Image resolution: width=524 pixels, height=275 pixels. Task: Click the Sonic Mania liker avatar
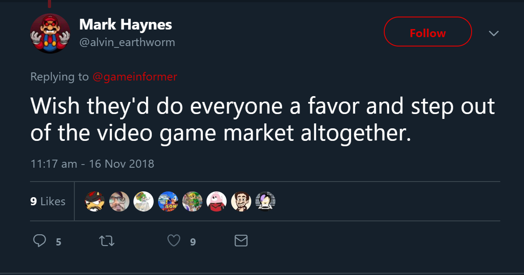coord(168,202)
